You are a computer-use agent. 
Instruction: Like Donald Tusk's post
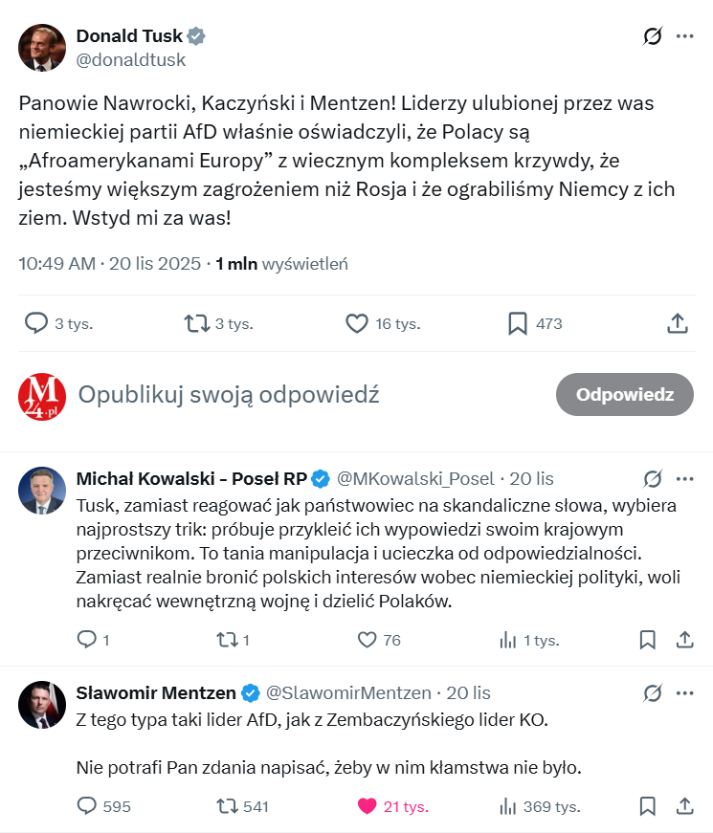(x=357, y=323)
